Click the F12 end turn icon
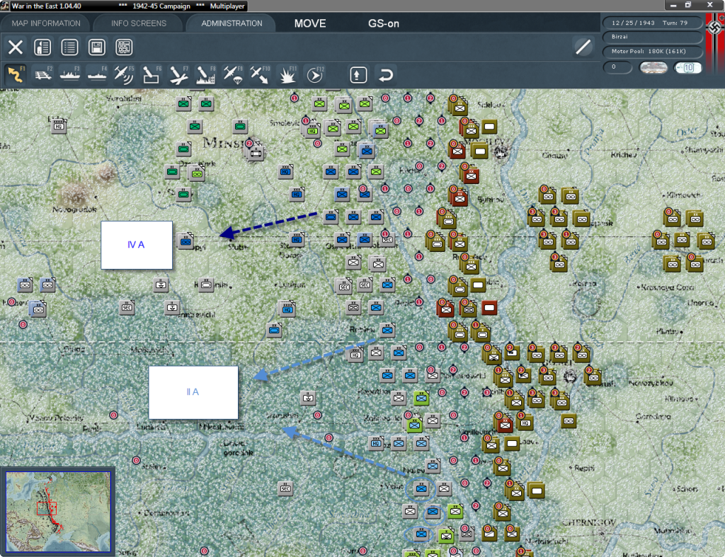Image resolution: width=725 pixels, height=557 pixels. (x=314, y=74)
